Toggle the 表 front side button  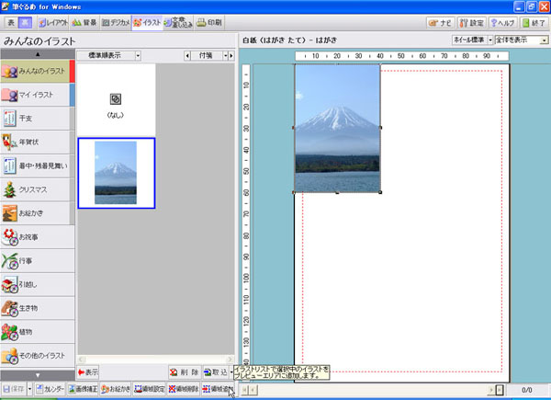(x=10, y=21)
